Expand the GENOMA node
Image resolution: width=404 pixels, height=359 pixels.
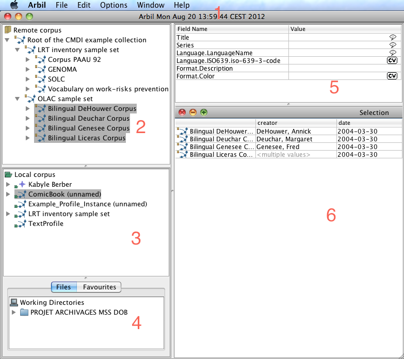click(x=28, y=70)
